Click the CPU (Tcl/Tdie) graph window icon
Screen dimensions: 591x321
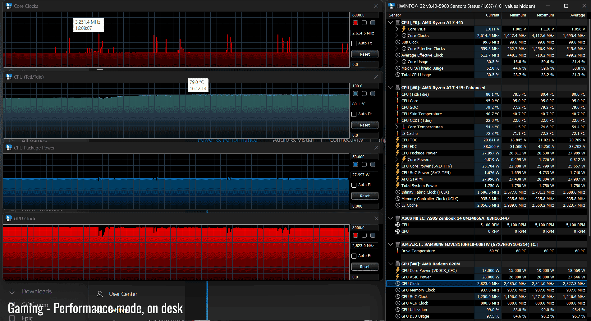point(9,77)
